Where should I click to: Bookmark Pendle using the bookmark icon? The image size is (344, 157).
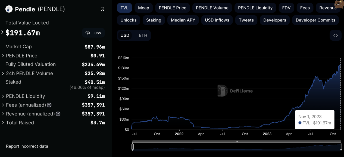(102, 9)
